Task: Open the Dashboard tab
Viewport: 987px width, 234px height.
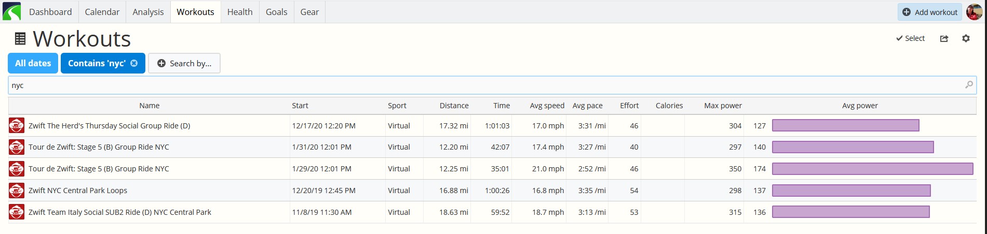Action: coord(50,12)
